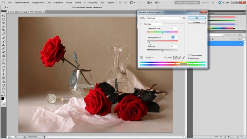Select the Horizontal Type tool
Viewport: 247px width, 139px height.
[3, 71]
